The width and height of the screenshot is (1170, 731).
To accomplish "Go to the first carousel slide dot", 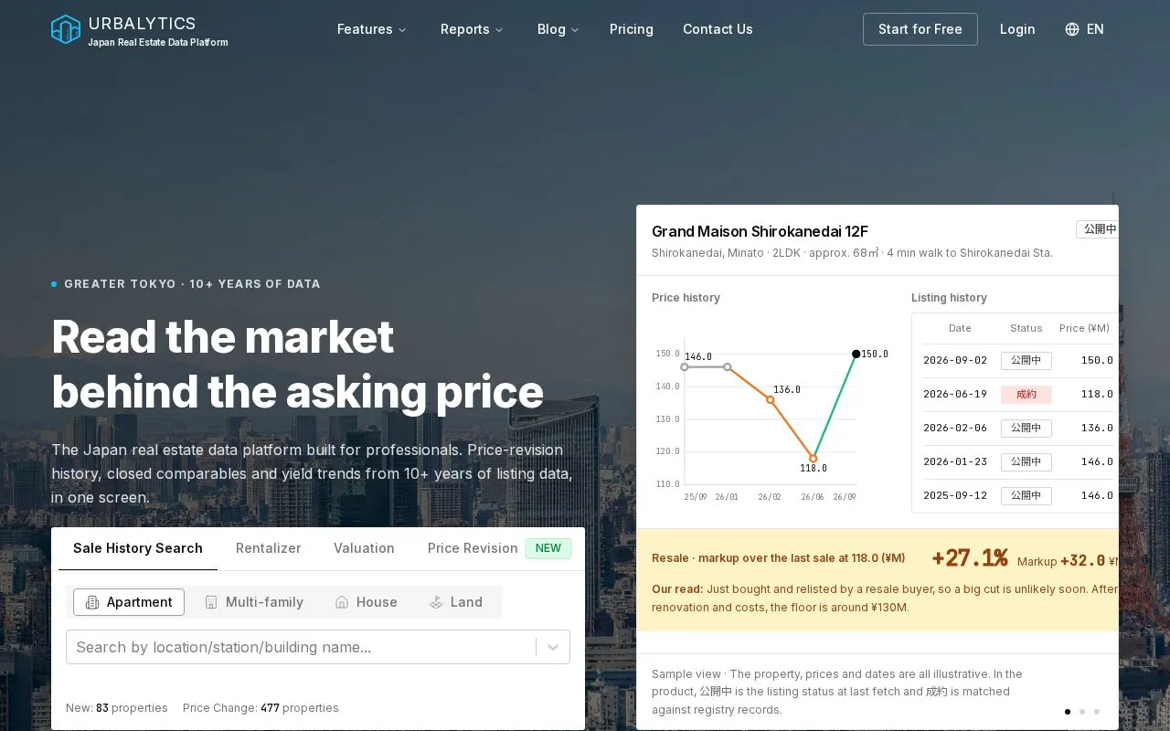I will (1068, 711).
